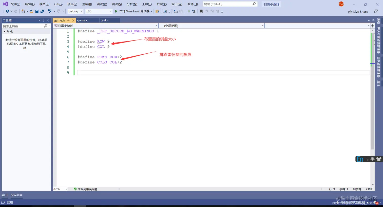The width and height of the screenshot is (383, 207).
Task: Open the 工具(T) menu
Action: (147, 4)
